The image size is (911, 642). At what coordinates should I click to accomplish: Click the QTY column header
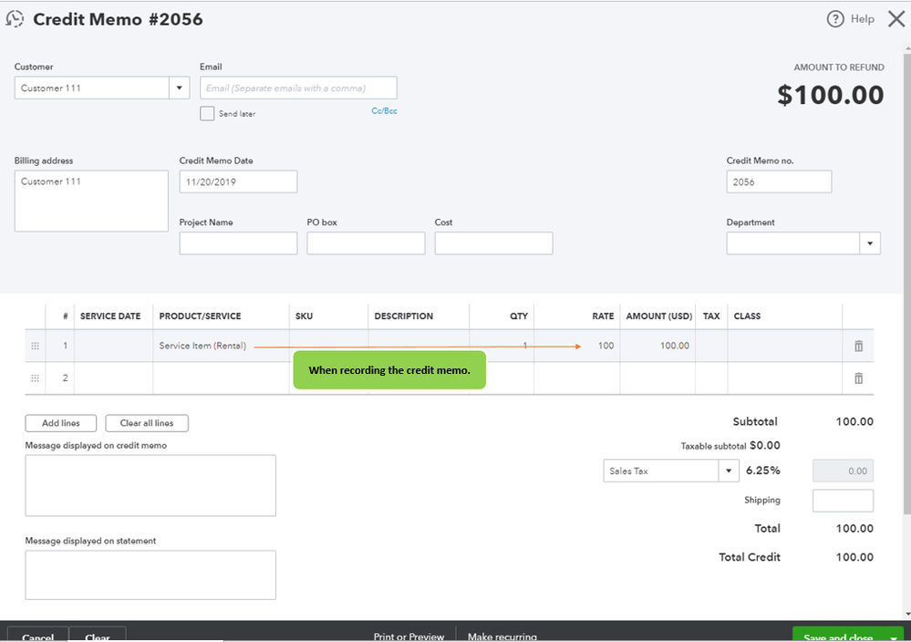click(519, 316)
